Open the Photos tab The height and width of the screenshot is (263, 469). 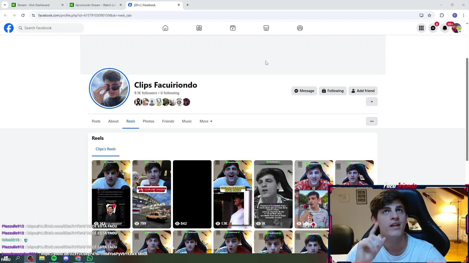[148, 121]
